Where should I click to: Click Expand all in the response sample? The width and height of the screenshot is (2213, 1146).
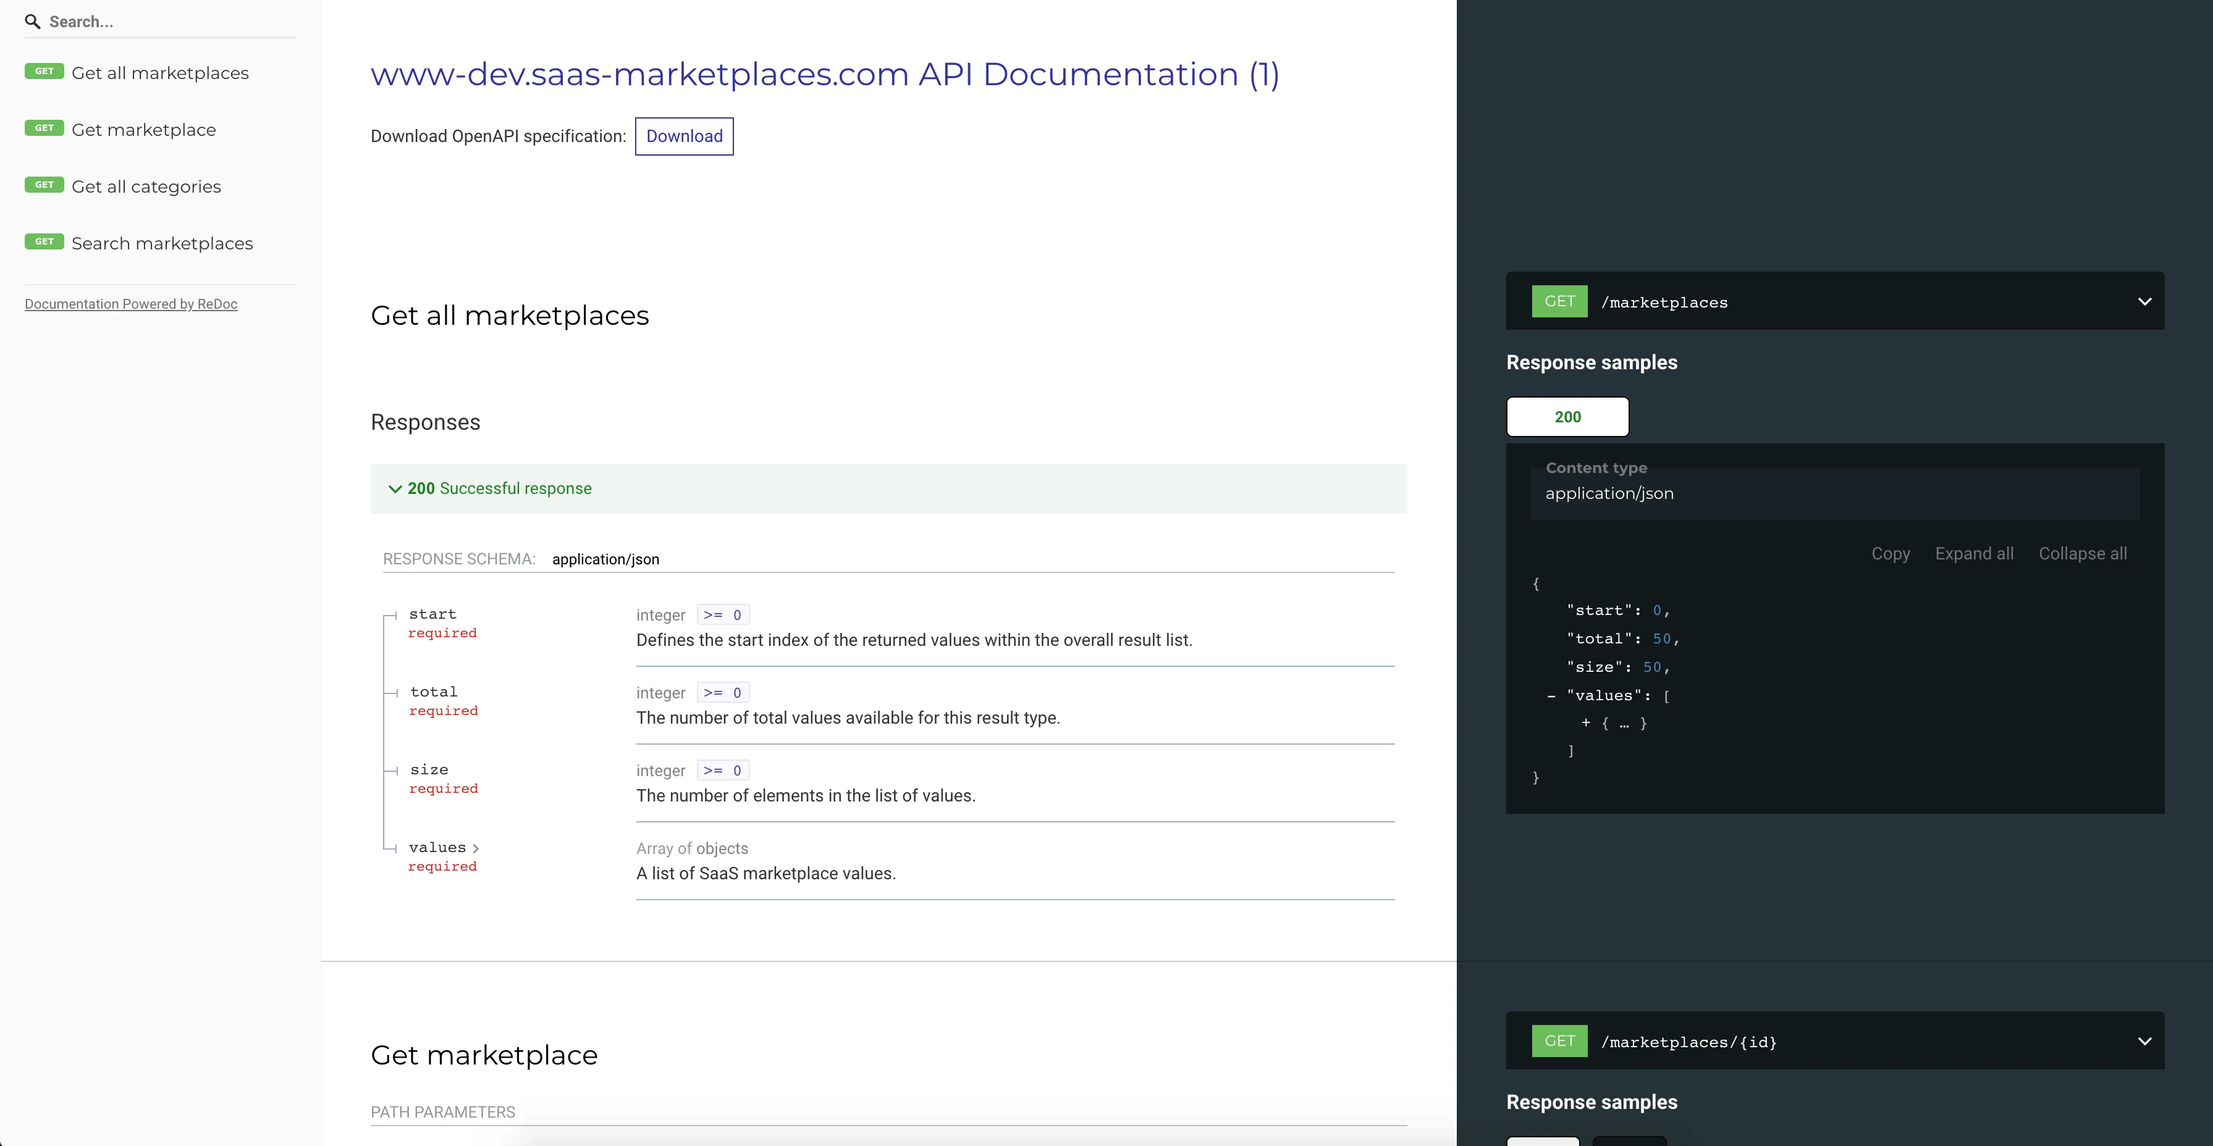(x=1974, y=554)
